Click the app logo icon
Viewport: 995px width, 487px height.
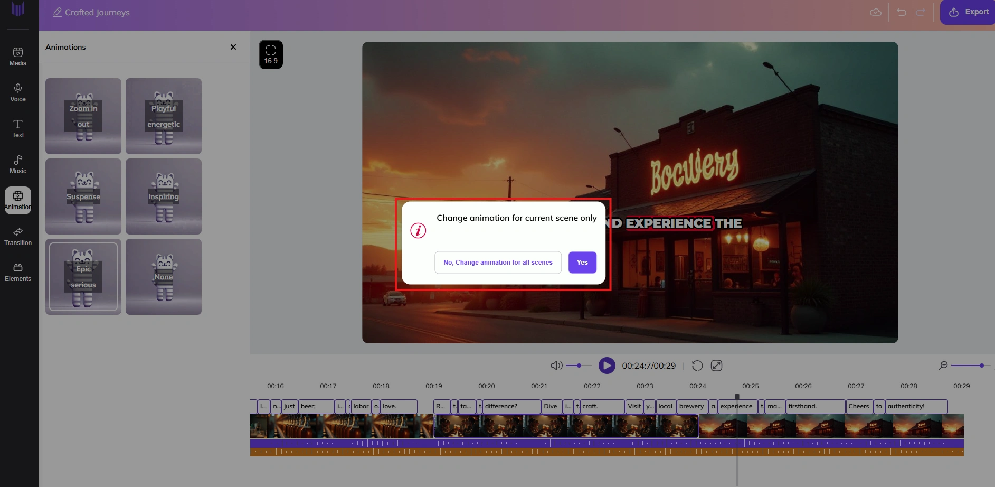click(18, 10)
